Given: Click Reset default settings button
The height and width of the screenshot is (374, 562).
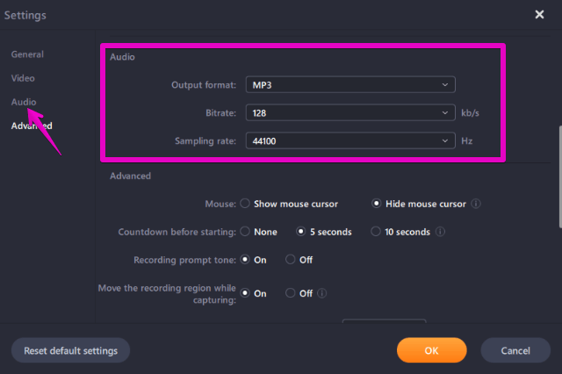Looking at the screenshot, I should click(70, 350).
